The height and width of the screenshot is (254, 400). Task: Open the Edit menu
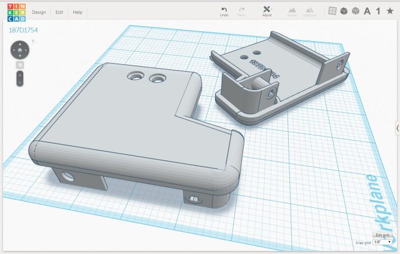tap(59, 12)
